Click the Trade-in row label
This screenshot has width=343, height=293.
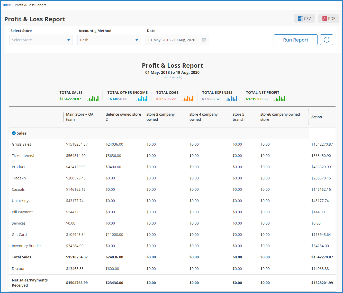coord(19,178)
